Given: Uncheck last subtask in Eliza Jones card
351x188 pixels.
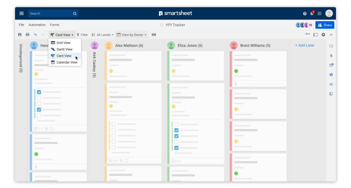Looking at the screenshot, I should pos(177,148).
